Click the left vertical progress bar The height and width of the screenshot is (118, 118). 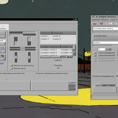(16, 41)
